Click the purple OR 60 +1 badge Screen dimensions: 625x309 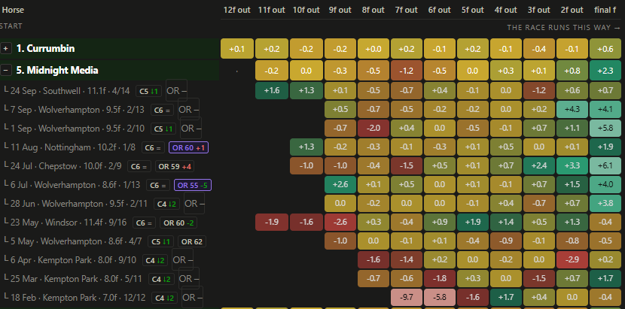188,147
